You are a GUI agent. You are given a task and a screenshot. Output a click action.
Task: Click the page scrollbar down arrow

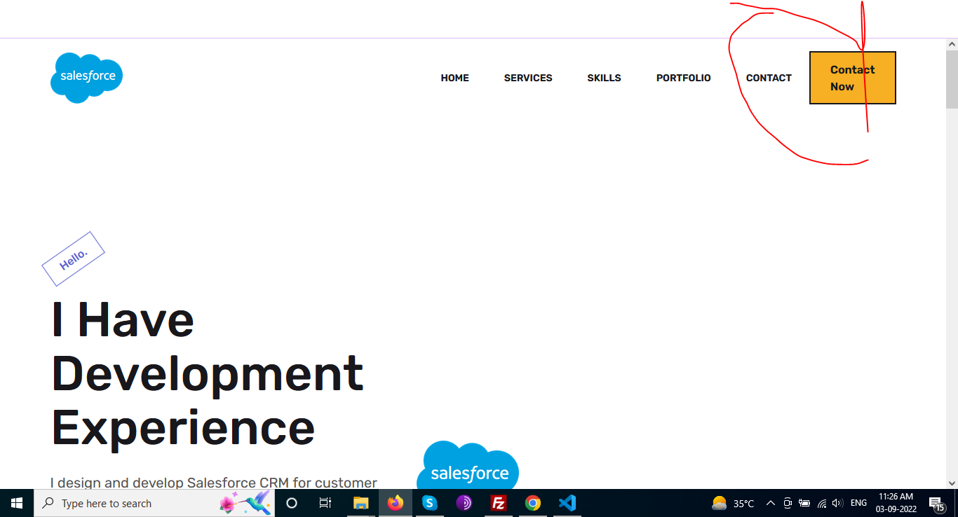click(952, 483)
